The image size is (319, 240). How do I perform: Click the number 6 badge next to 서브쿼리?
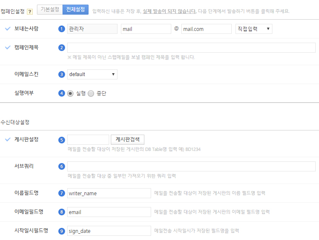(62, 166)
